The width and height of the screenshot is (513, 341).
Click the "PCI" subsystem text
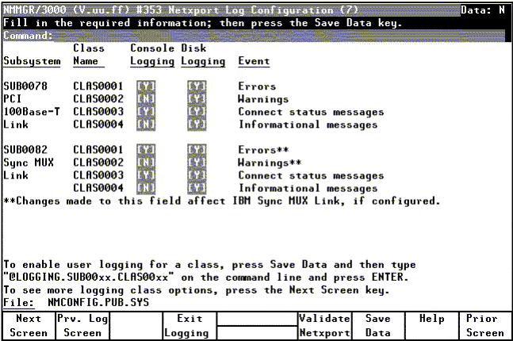point(13,99)
